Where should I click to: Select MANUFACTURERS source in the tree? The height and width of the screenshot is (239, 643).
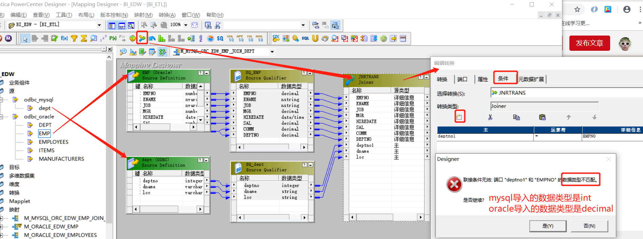(x=61, y=159)
